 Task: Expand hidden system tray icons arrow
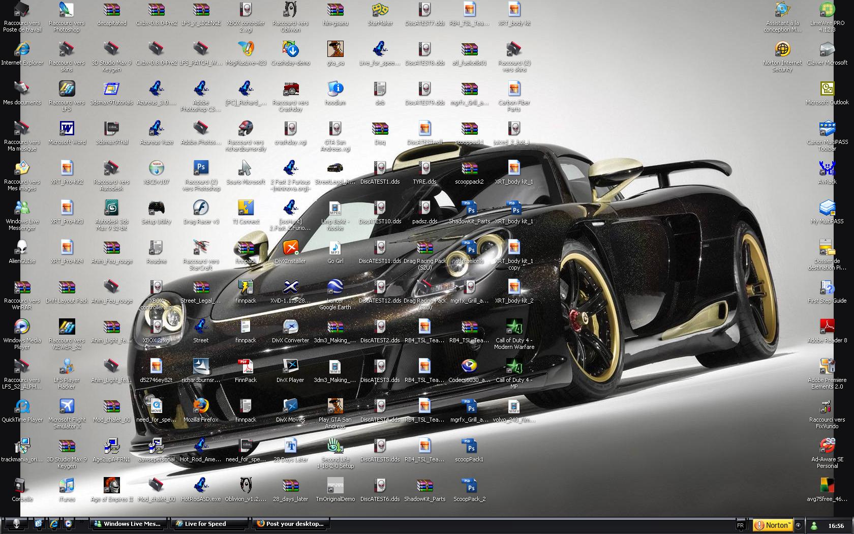tap(799, 525)
